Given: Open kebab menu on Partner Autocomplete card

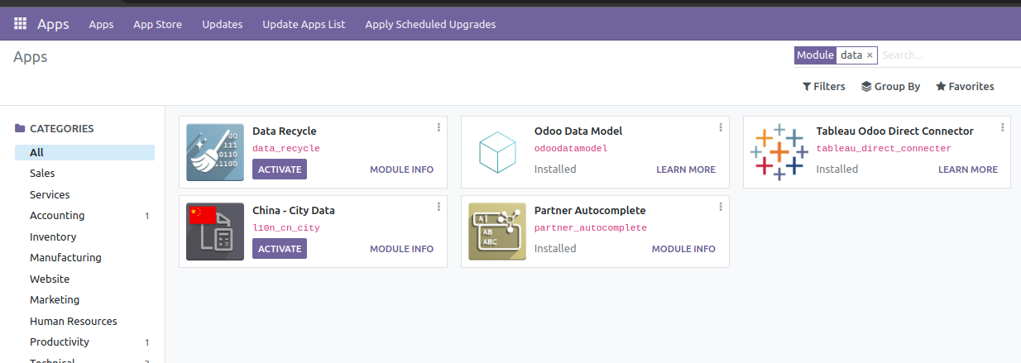Looking at the screenshot, I should (721, 207).
